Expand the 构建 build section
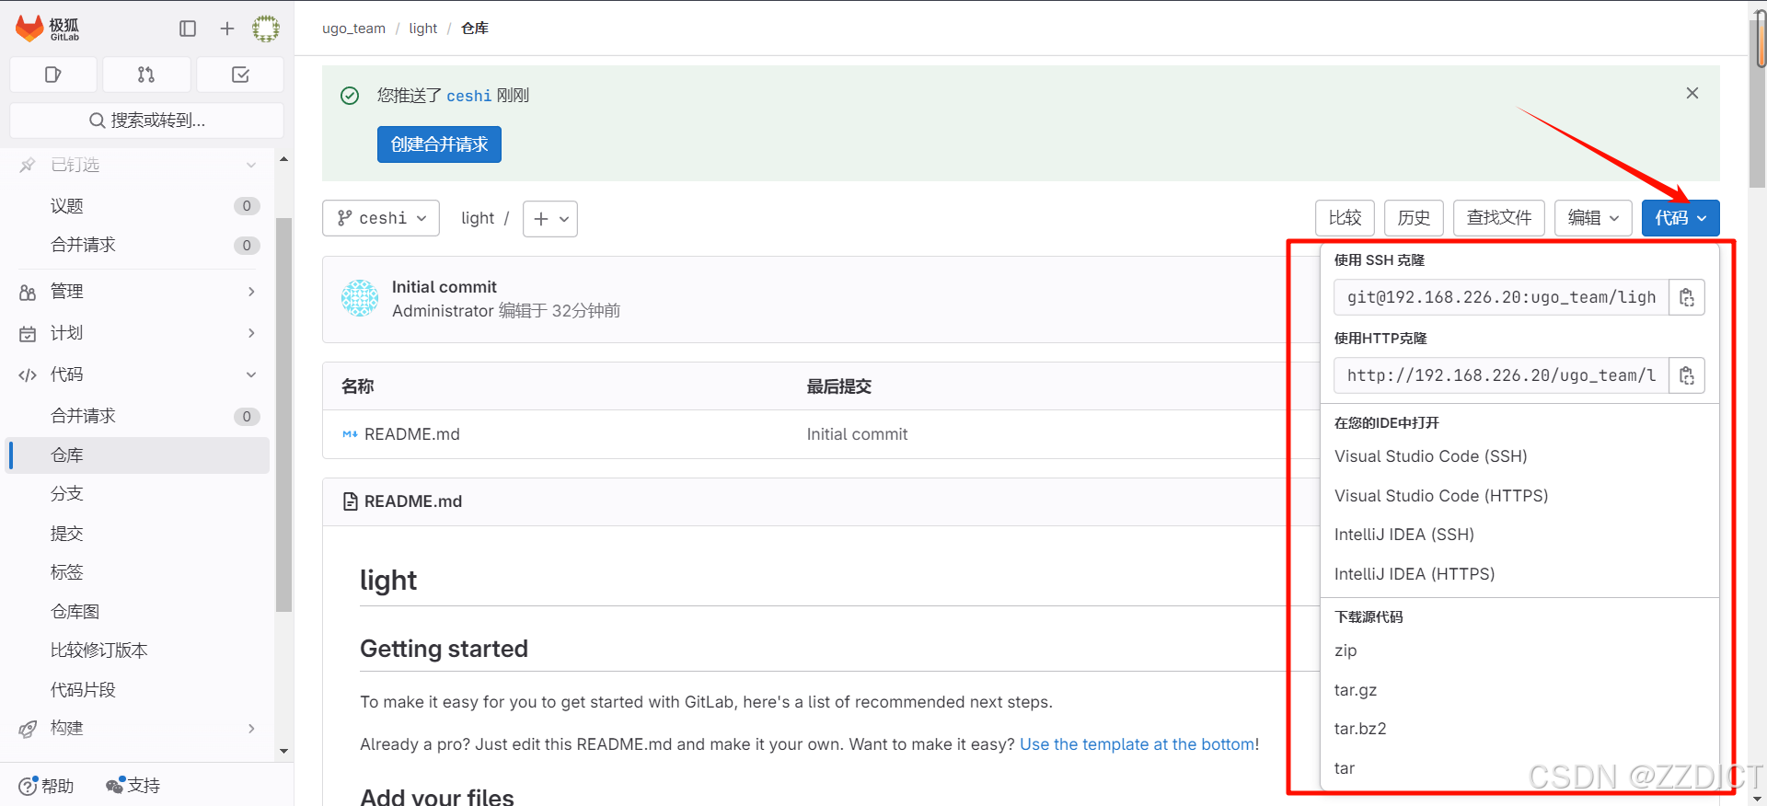The height and width of the screenshot is (806, 1767). pos(138,729)
